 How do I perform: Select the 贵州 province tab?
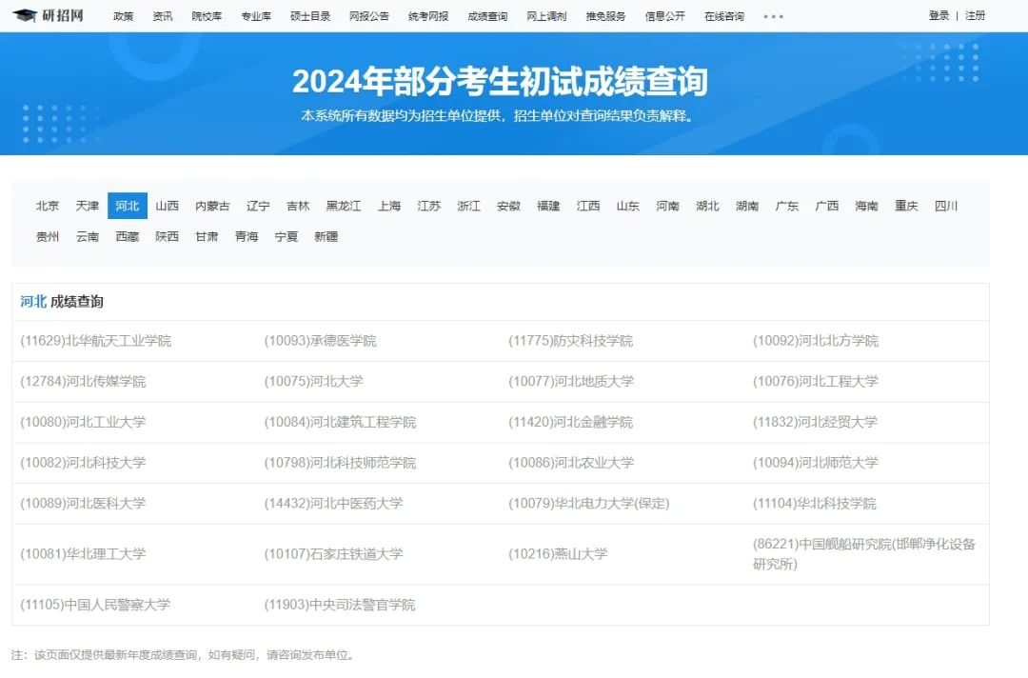click(x=48, y=237)
